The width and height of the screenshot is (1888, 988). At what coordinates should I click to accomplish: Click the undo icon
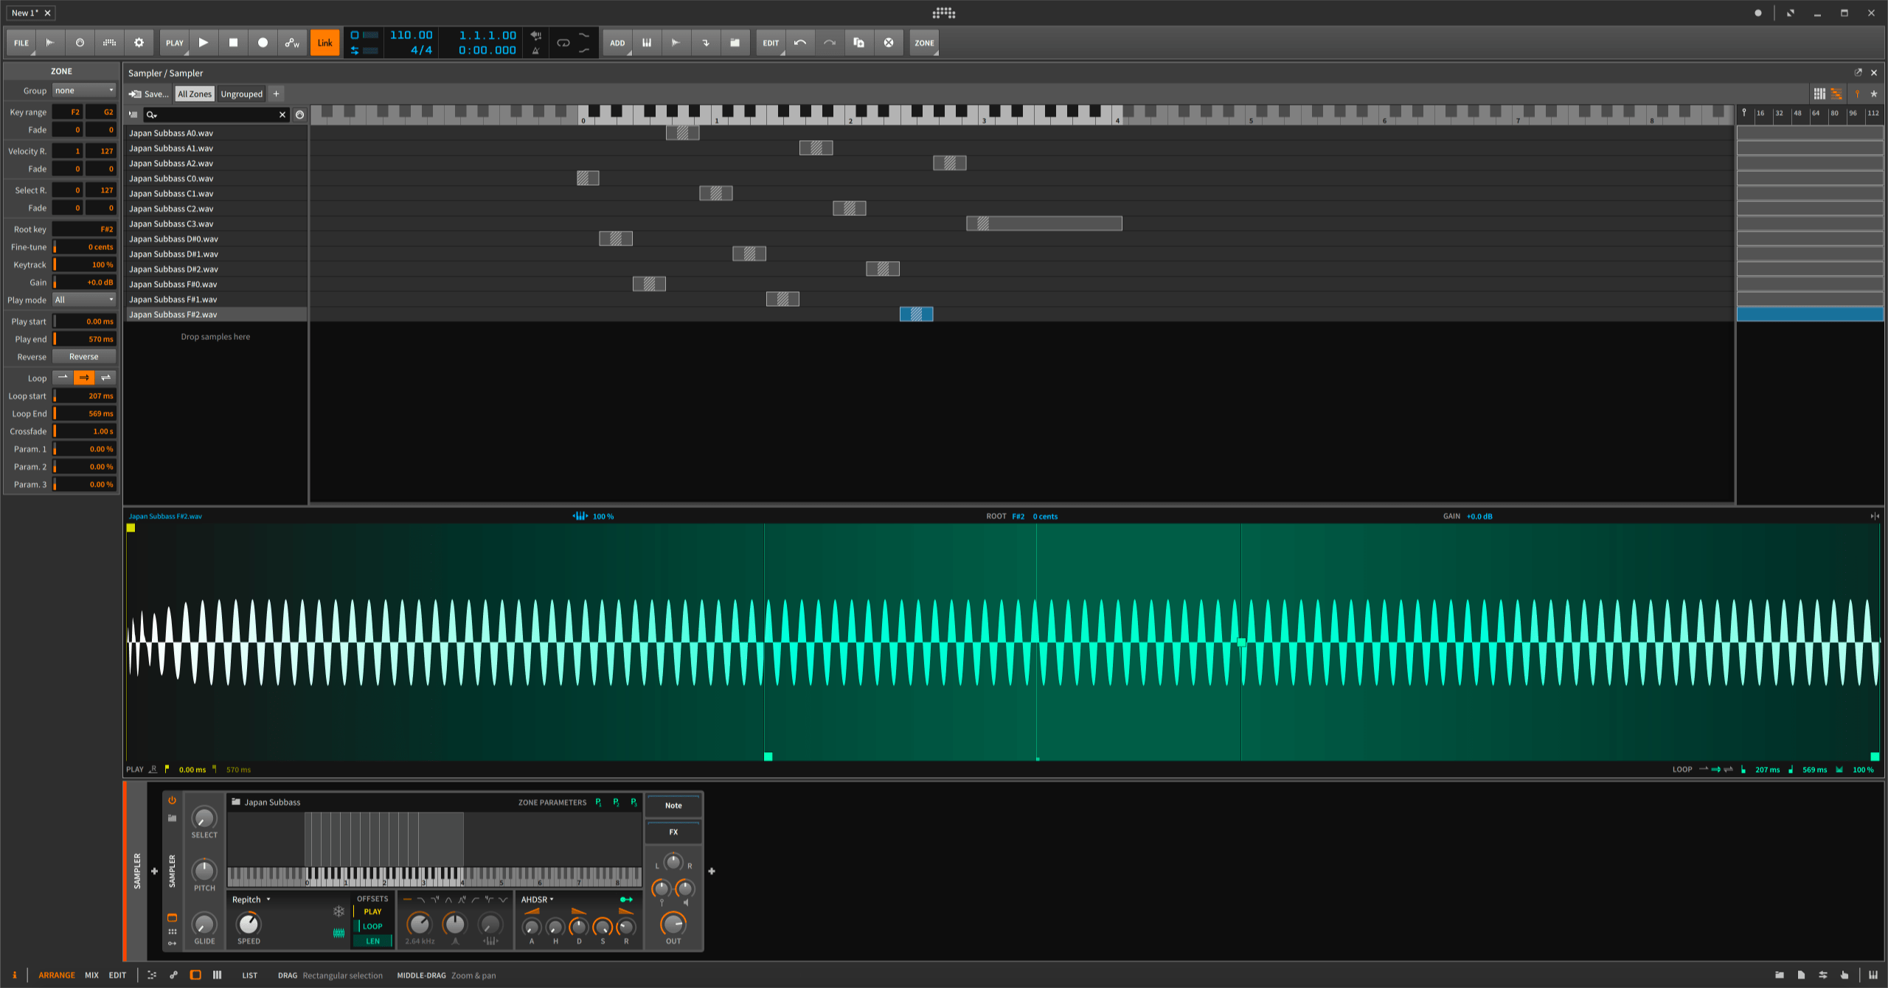point(799,43)
